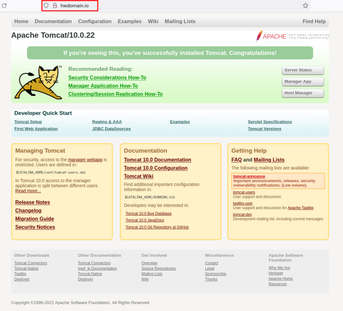Open the taglibs-user mailing list link
Viewport: 343px width, 311px height.
coord(243,204)
